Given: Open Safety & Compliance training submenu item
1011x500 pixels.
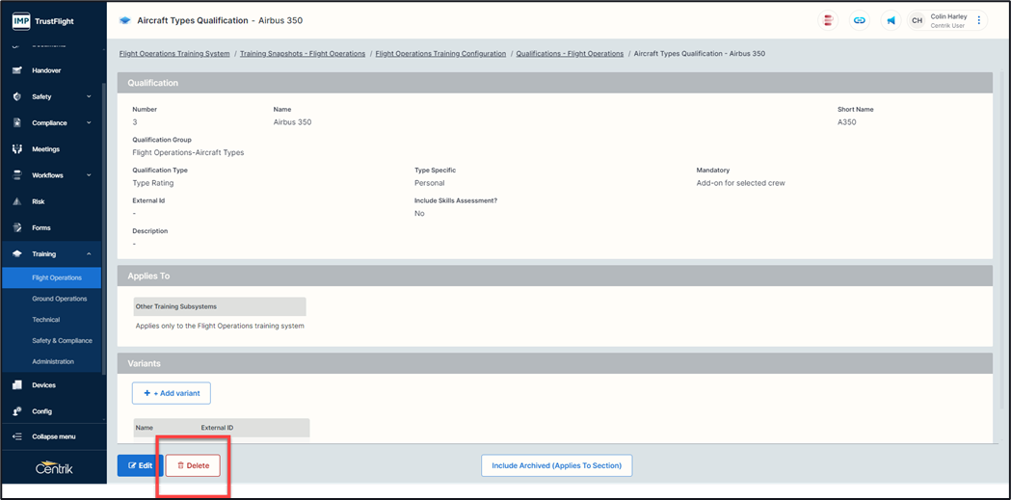Looking at the screenshot, I should [x=62, y=341].
